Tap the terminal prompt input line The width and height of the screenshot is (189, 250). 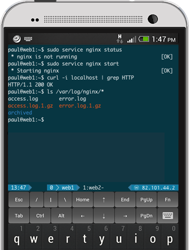point(93,119)
